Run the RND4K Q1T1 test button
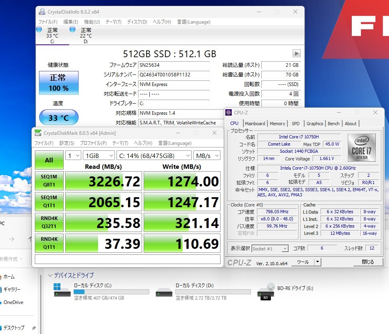Viewport: 389px width, 334px height. pos(49,243)
